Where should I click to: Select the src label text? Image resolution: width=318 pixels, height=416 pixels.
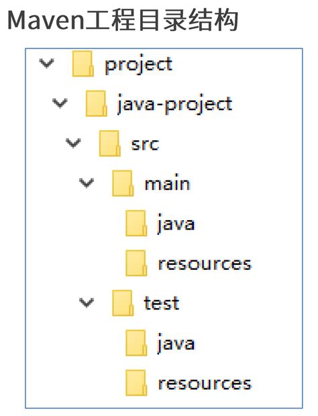click(x=145, y=144)
